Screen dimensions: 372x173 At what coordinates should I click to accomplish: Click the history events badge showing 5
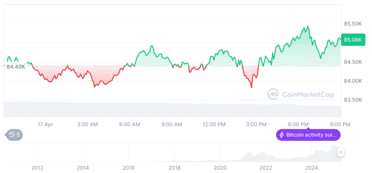pyautogui.click(x=15, y=135)
